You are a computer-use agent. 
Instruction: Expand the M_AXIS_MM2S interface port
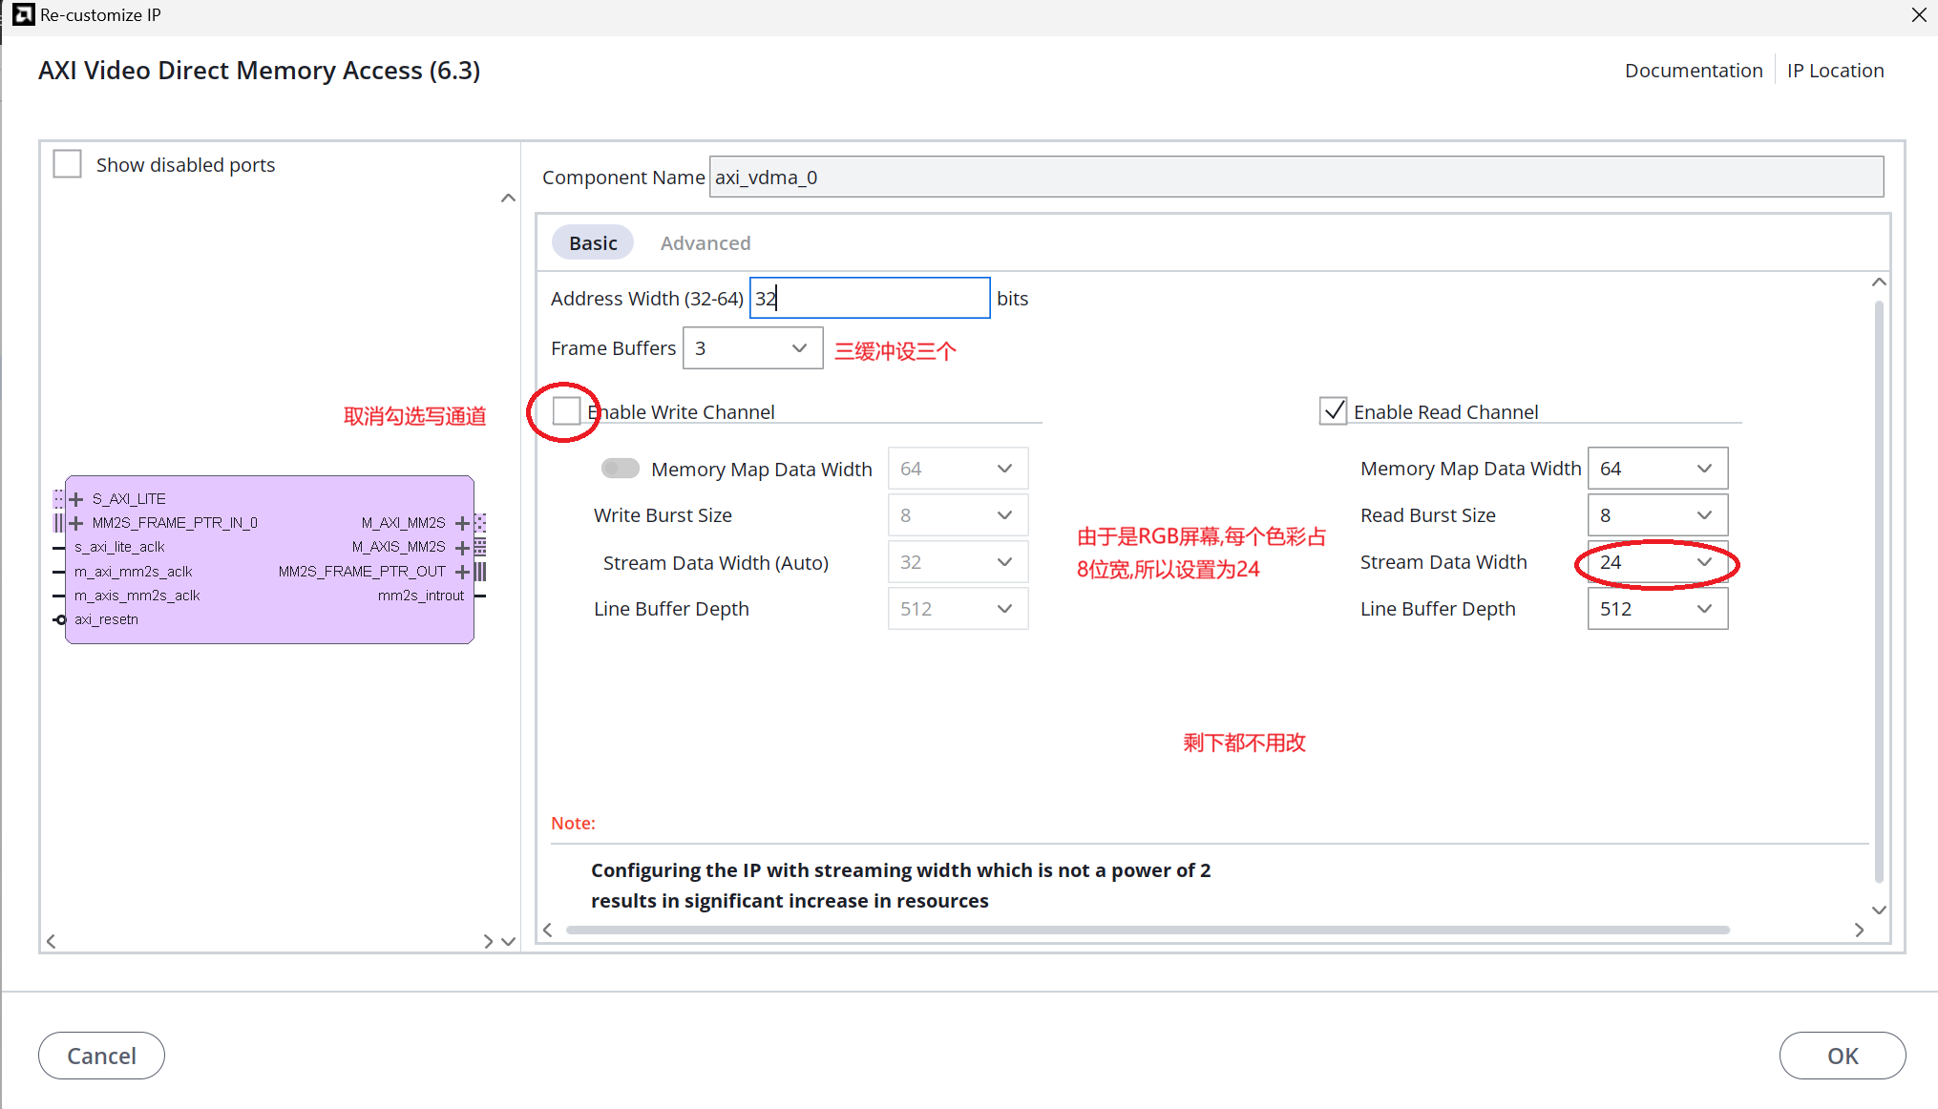[x=463, y=547]
